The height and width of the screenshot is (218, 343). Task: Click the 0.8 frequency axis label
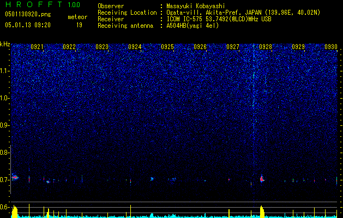point(5,153)
